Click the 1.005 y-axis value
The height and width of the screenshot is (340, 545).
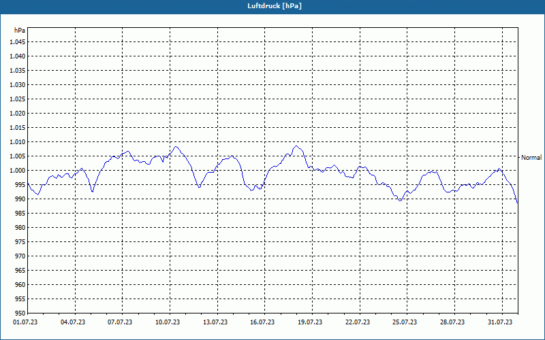tap(17, 156)
